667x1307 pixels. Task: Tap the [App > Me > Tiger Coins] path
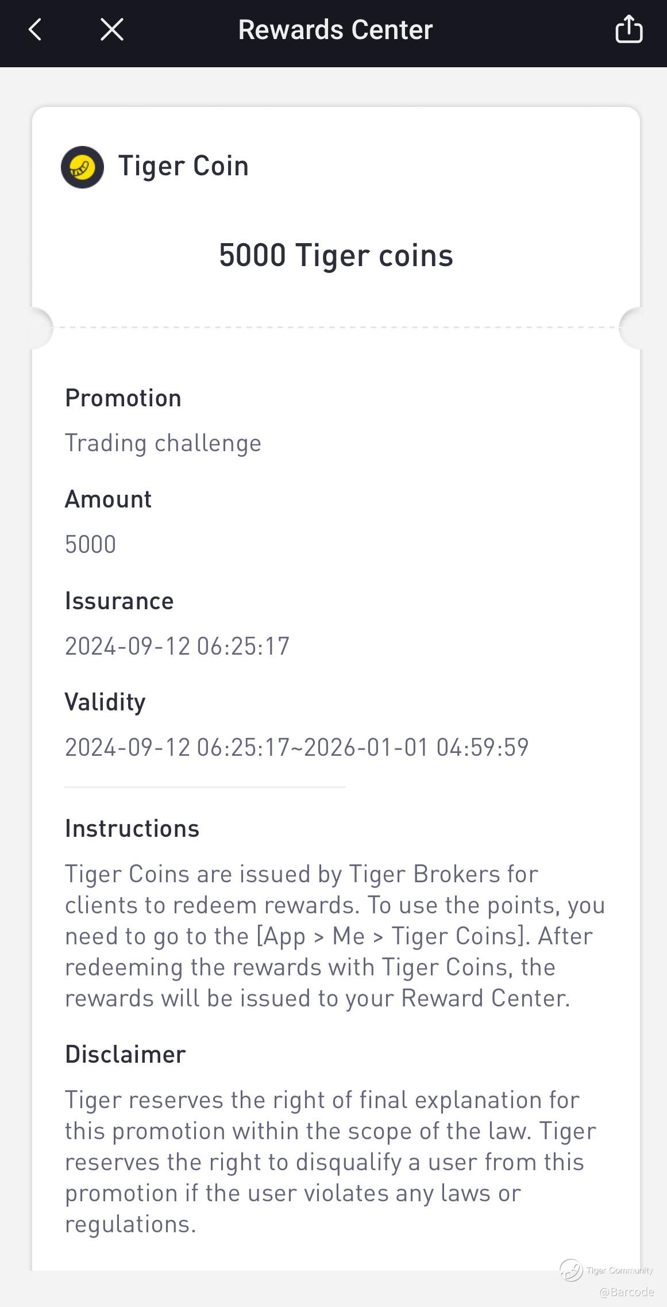tap(393, 937)
